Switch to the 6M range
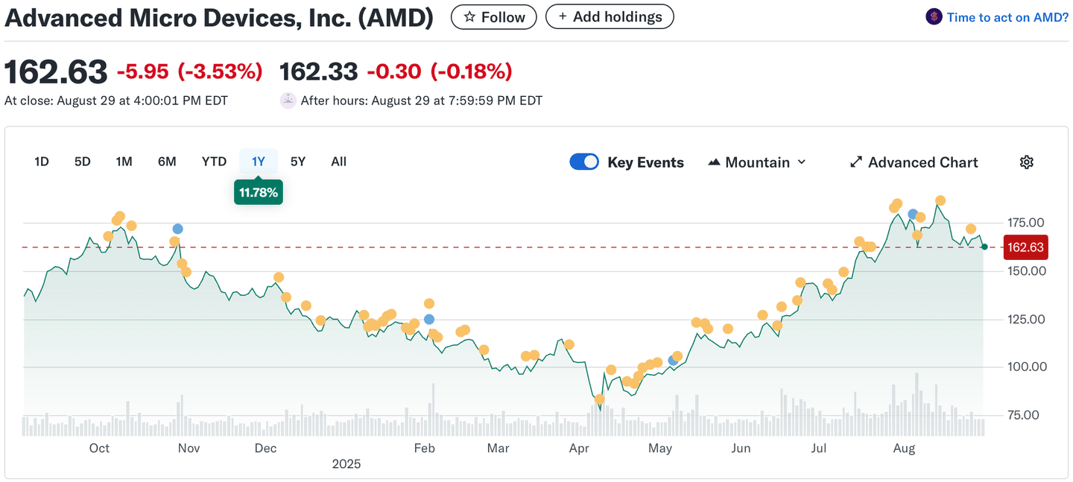Screen dimensions: 1073x482 (167, 162)
